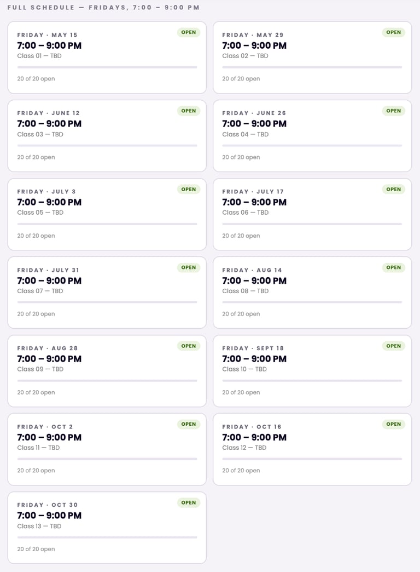Select the Friday Oct 30 session card
Image resolution: width=420 pixels, height=572 pixels.
tap(107, 528)
